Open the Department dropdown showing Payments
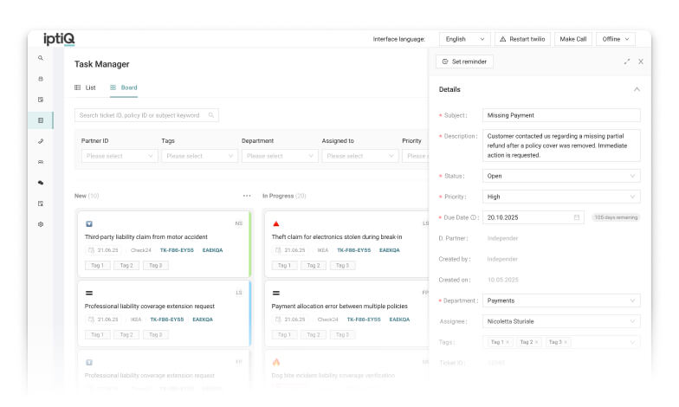Viewport: 679px width, 407px height. click(x=561, y=300)
